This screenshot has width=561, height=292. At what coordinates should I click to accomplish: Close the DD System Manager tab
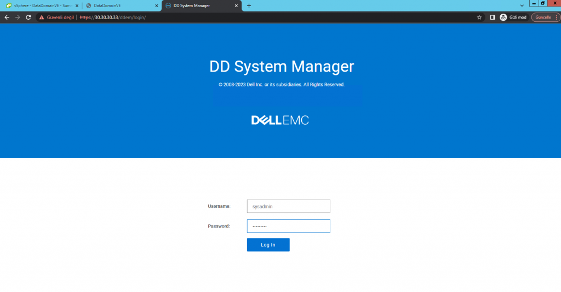point(237,5)
